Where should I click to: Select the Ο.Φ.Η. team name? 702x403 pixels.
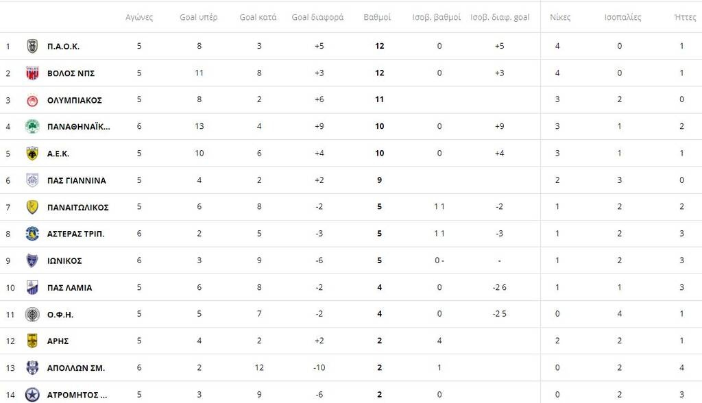coord(60,315)
